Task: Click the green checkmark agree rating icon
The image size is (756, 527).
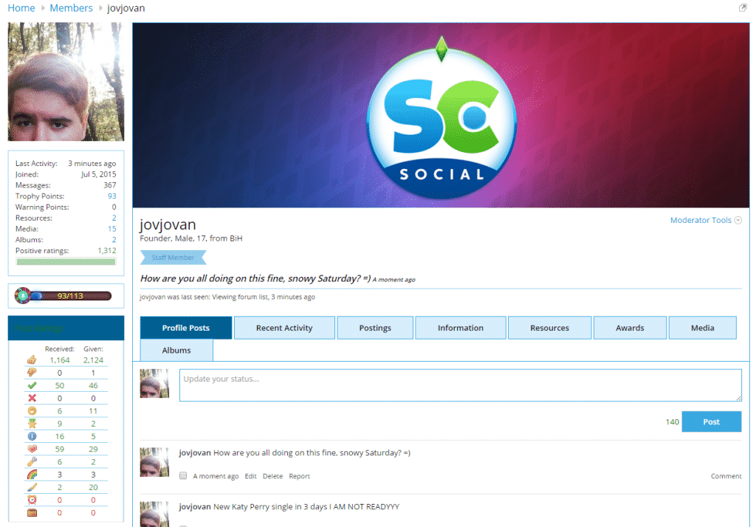Action: (x=32, y=385)
